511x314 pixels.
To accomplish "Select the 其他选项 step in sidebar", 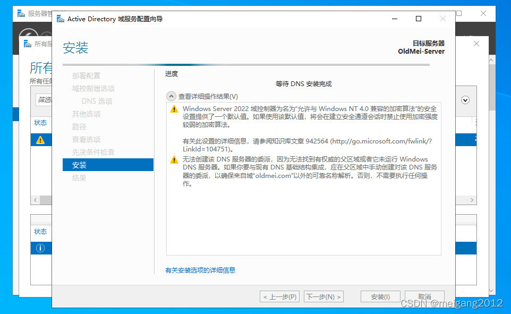I will [x=86, y=114].
